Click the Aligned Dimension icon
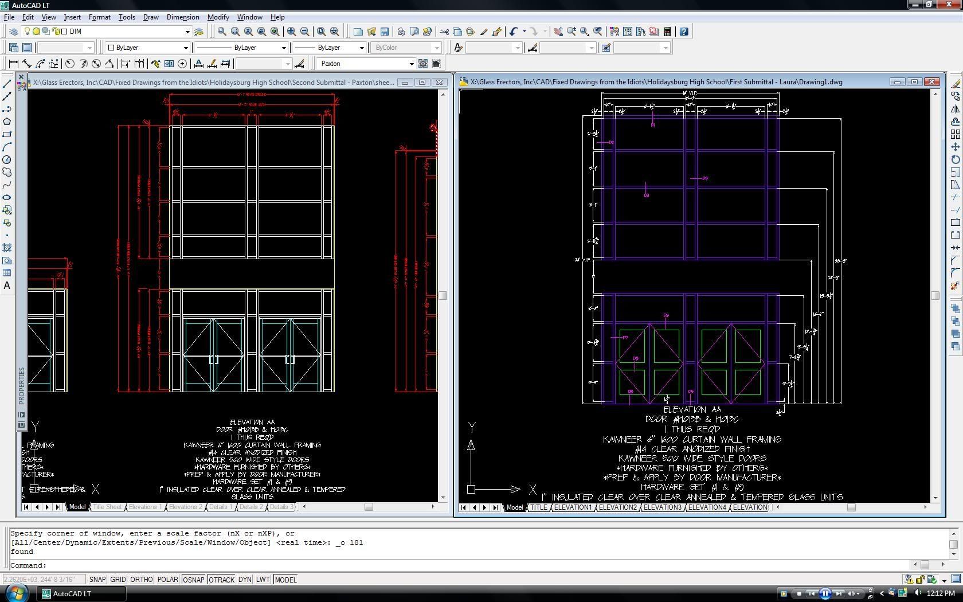 [27, 64]
